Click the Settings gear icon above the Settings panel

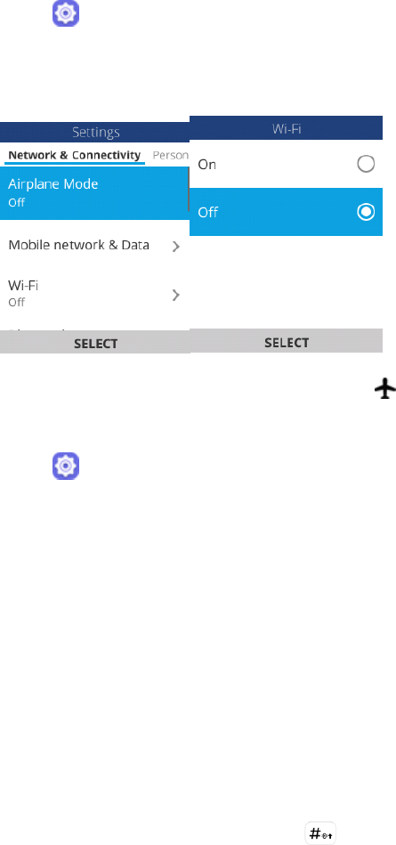[66, 13]
